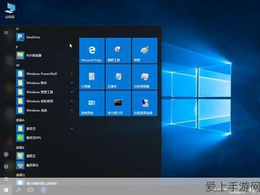260x195 pixels.
Task: Launch the 命令提示符 Command Prompt tile
Action: (x=118, y=103)
